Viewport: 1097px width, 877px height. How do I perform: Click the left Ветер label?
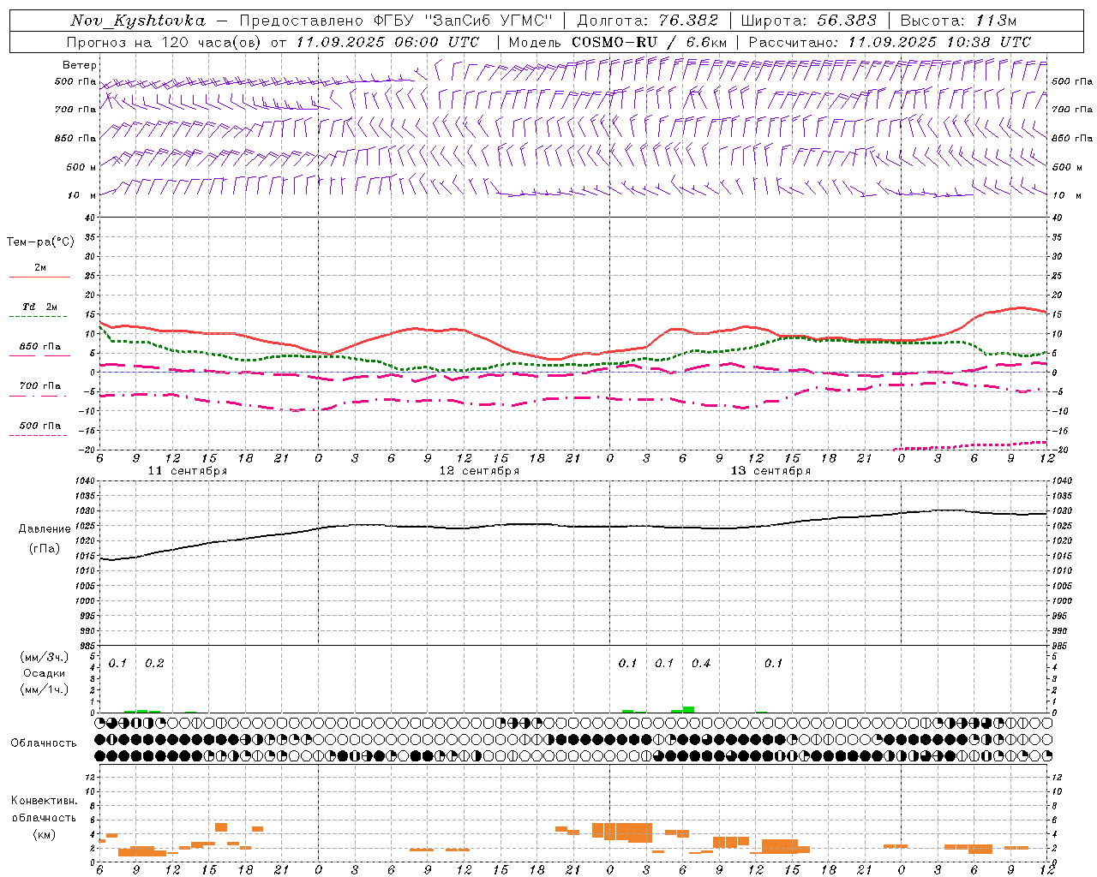(x=79, y=65)
